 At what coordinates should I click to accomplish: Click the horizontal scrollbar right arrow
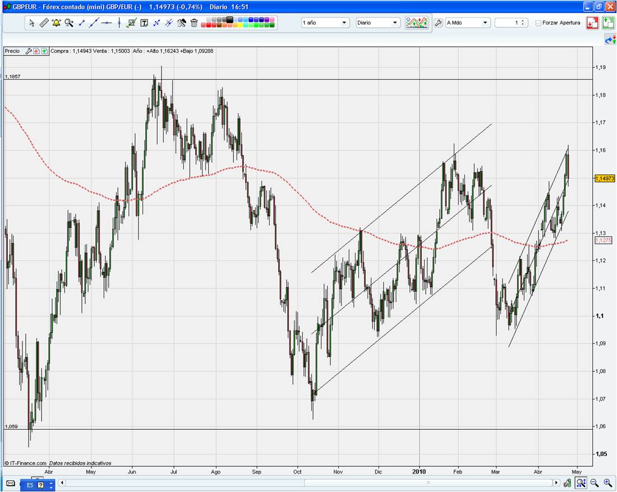click(x=556, y=482)
